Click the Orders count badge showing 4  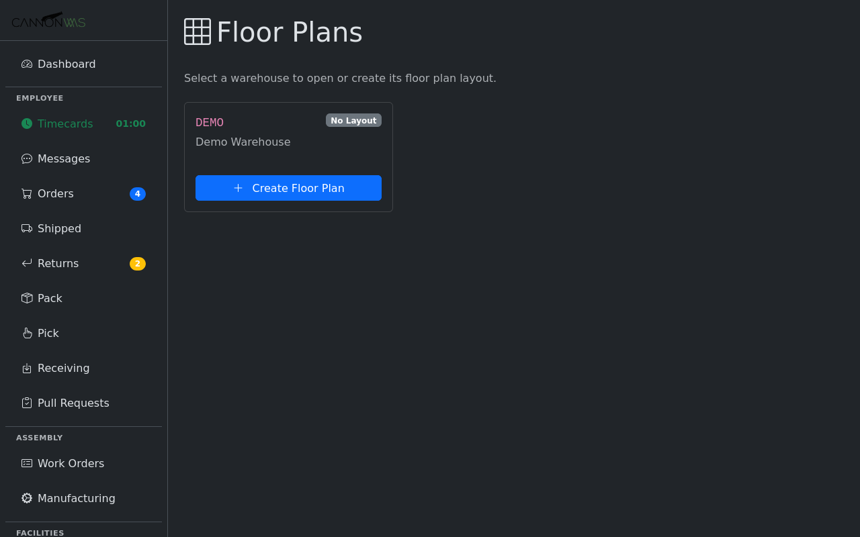coord(138,193)
